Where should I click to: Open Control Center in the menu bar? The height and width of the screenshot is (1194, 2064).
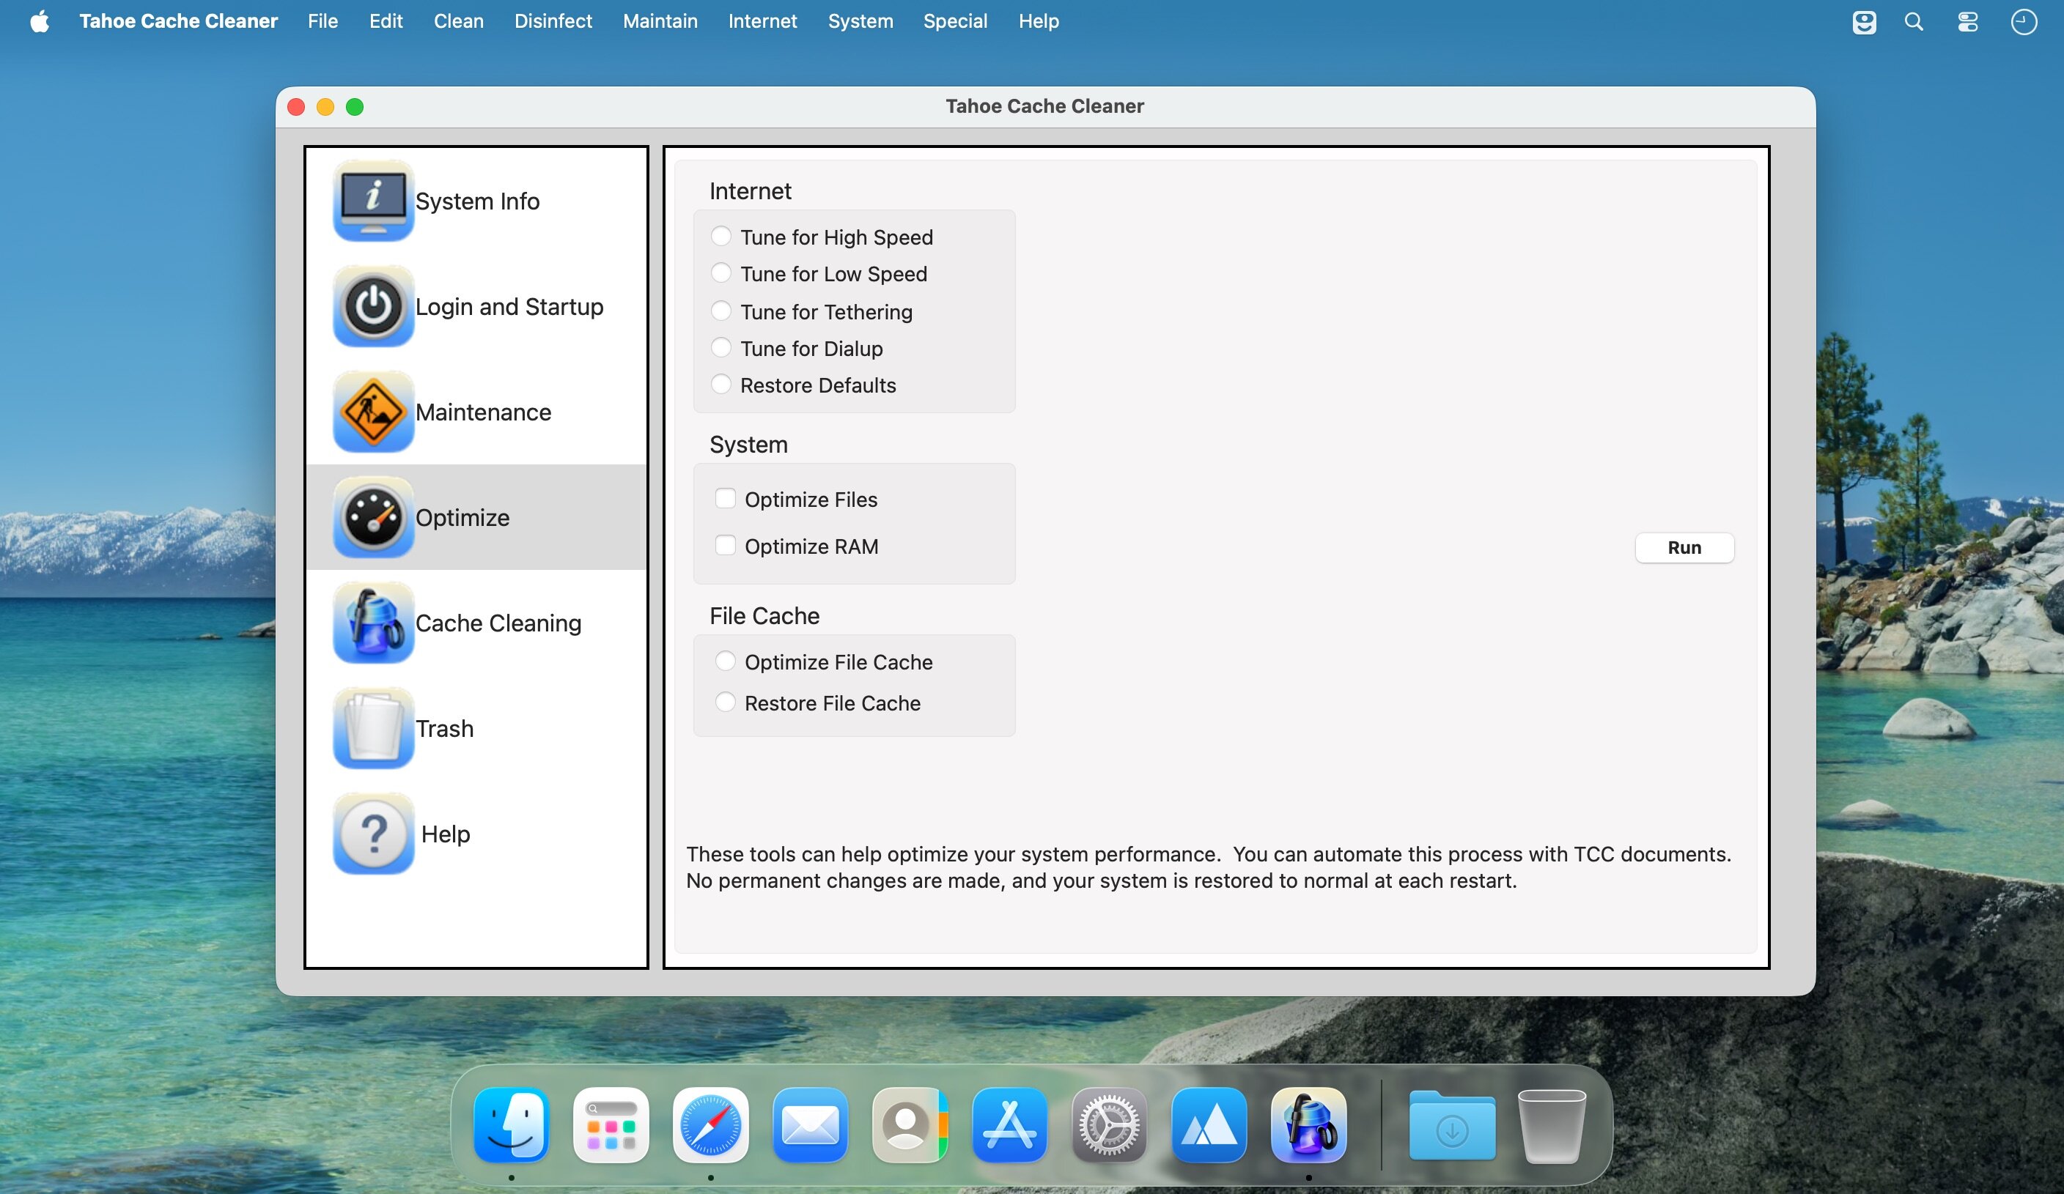pos(1968,21)
